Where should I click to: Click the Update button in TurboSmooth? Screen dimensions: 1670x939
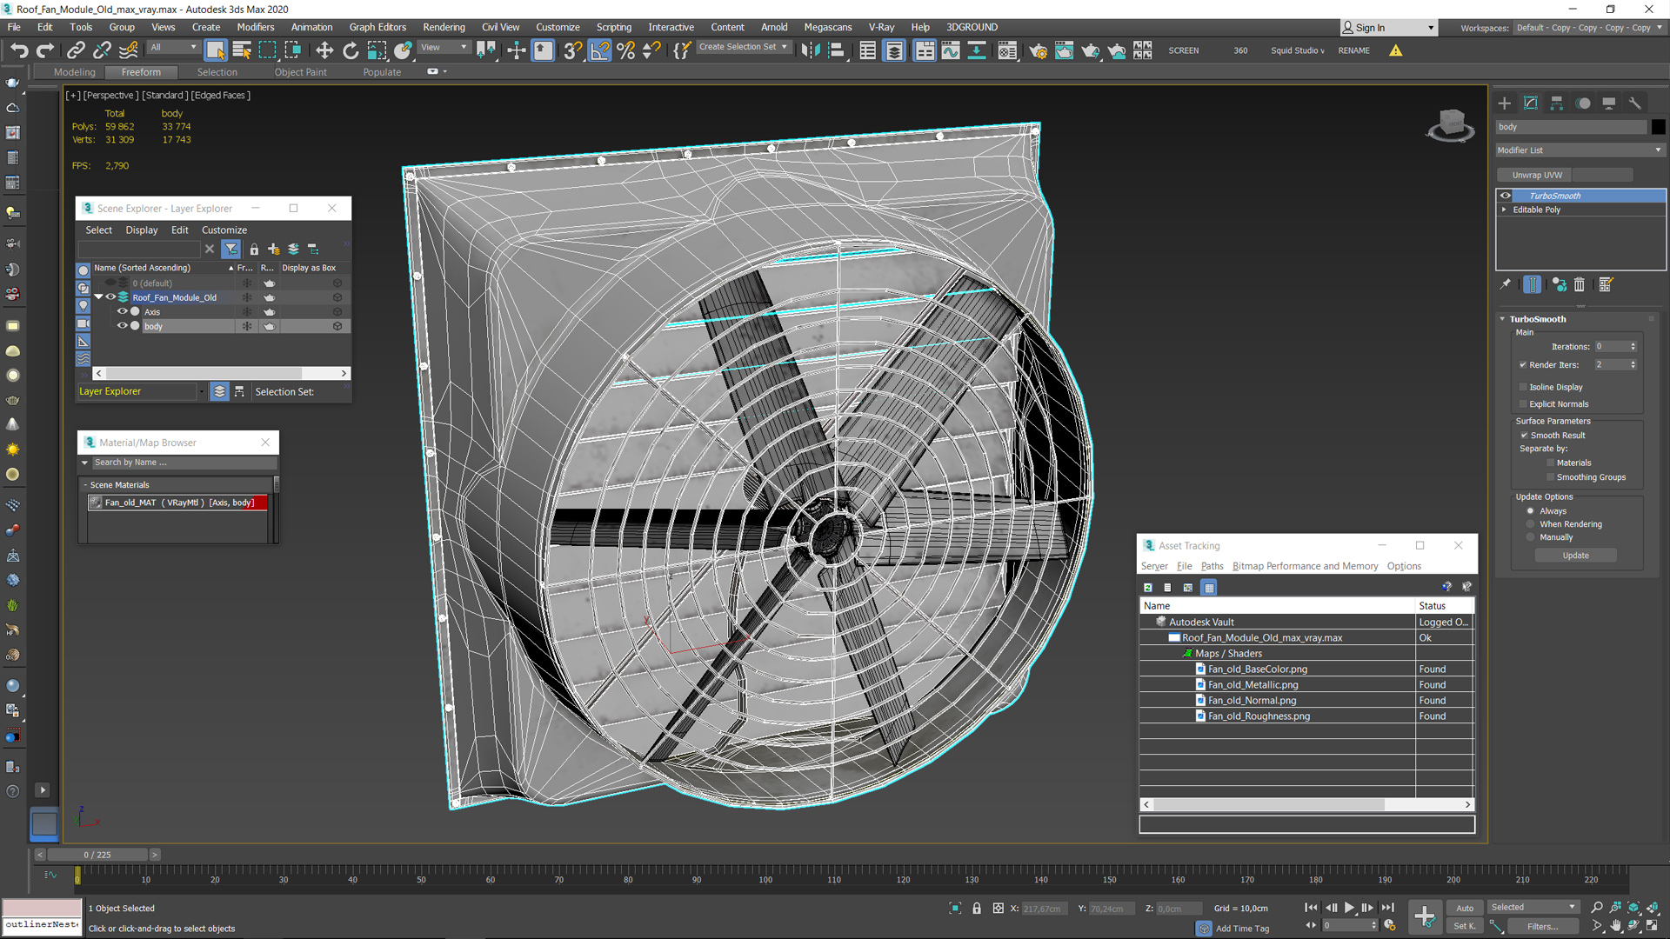[x=1575, y=556]
